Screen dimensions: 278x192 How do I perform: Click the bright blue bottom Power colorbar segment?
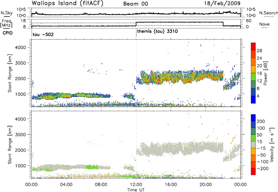click(x=253, y=99)
